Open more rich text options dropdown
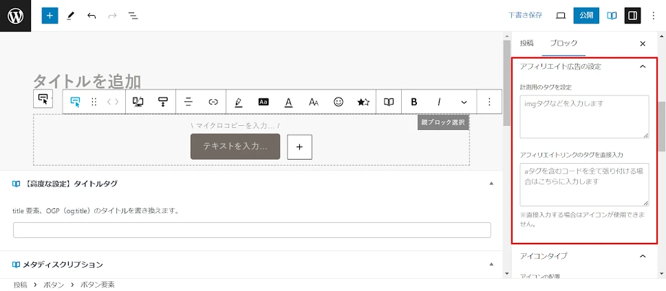Screen dimensions: 666x291 (x=464, y=102)
